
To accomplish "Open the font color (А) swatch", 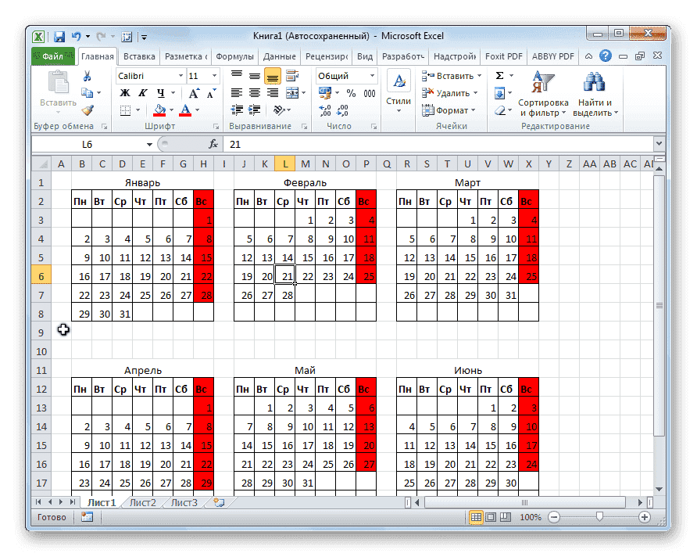I will pos(186,110).
